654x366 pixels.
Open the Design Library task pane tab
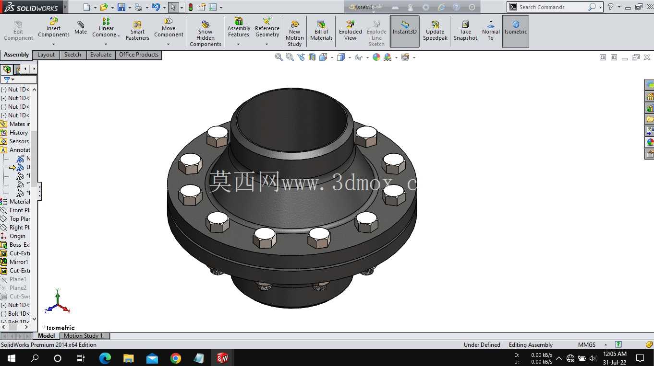[x=650, y=108]
